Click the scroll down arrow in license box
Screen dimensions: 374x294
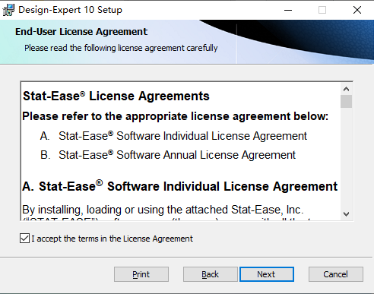pos(346,214)
